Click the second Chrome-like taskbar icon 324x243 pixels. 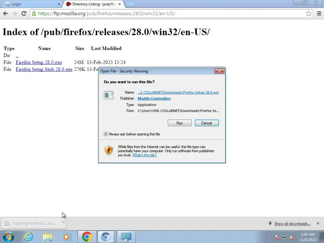(x=106, y=237)
